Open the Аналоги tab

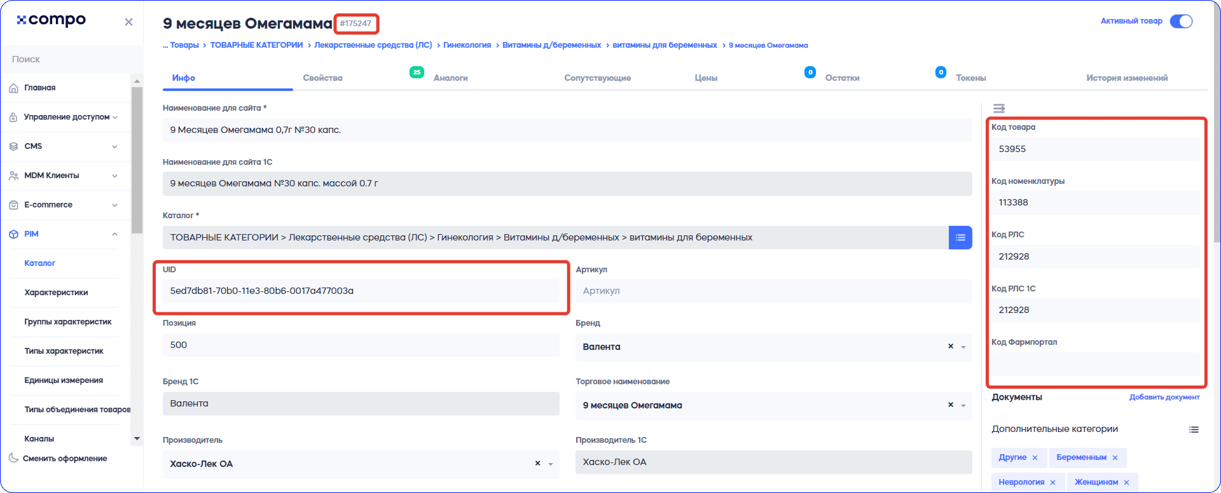tap(451, 78)
